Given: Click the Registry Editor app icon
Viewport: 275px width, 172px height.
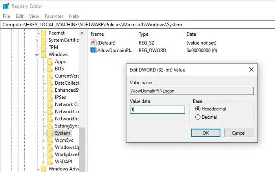Looking at the screenshot, I should click(6, 6).
